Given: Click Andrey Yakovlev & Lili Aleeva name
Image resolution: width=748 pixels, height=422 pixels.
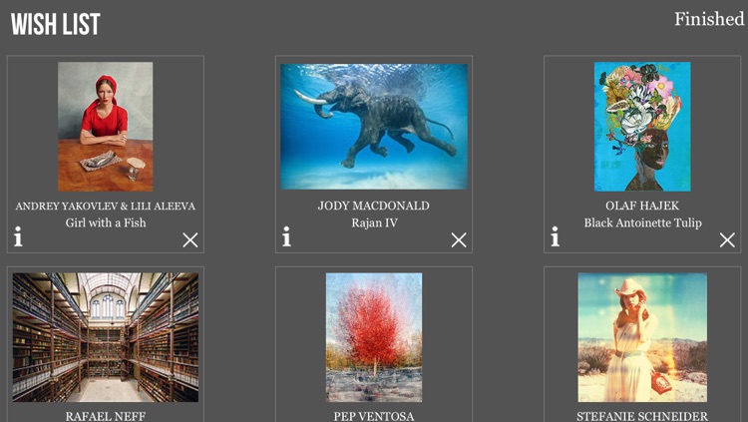Looking at the screenshot, I should [106, 207].
